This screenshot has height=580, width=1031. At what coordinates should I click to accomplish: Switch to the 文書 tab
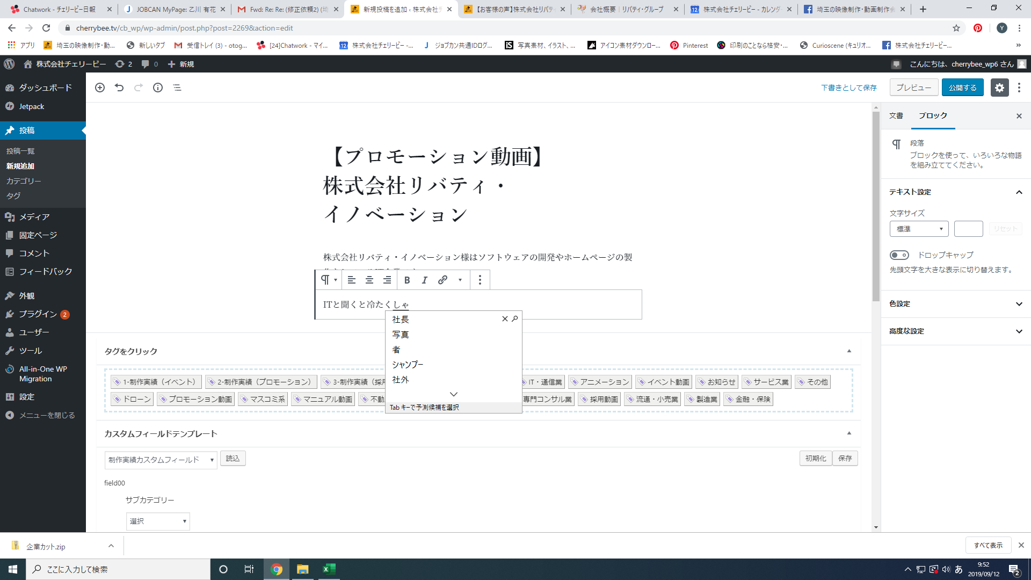pyautogui.click(x=896, y=115)
